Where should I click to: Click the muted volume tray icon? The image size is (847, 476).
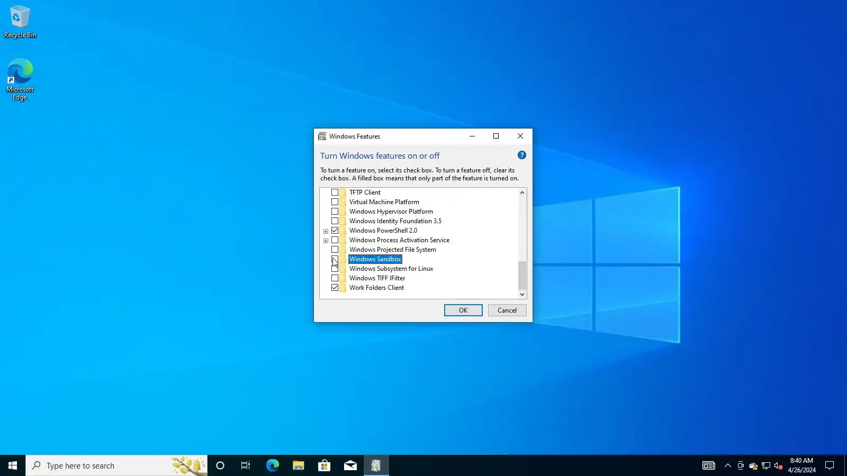pyautogui.click(x=779, y=465)
